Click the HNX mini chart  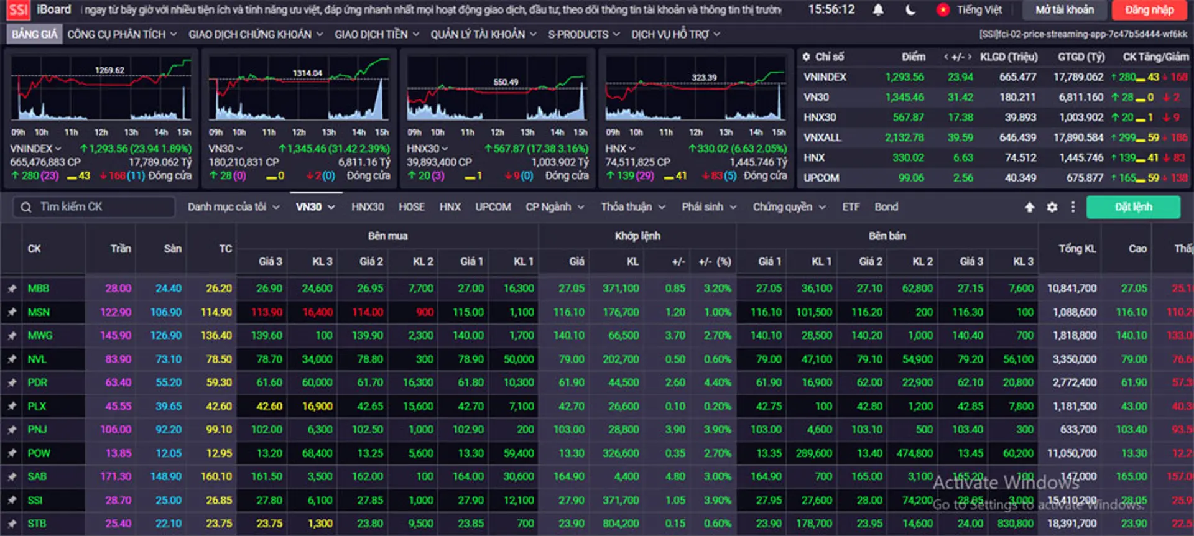click(695, 90)
